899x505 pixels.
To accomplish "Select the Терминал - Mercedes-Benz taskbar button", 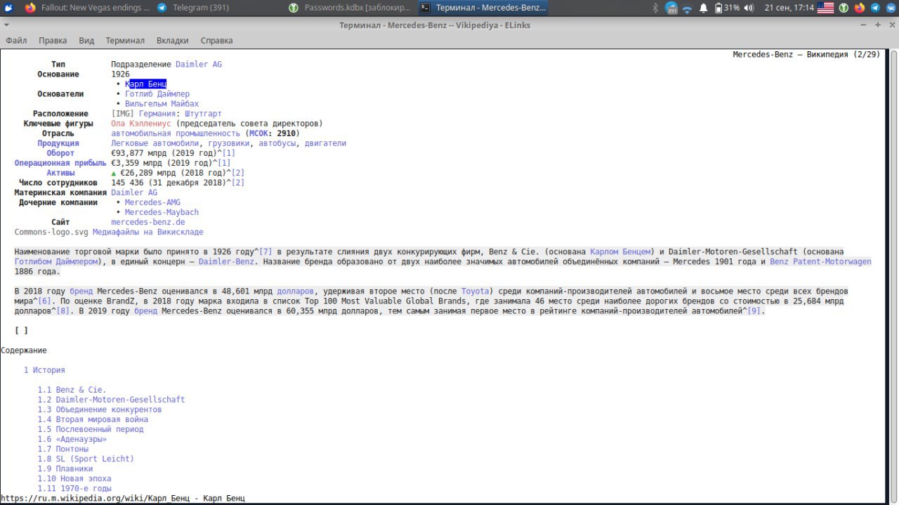I will pyautogui.click(x=483, y=8).
